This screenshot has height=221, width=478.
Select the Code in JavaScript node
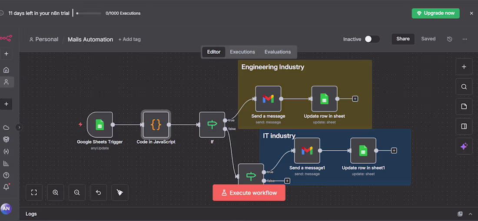[x=156, y=125]
